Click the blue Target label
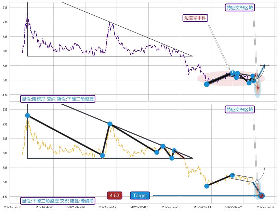279x211 pixels. [x=140, y=196]
